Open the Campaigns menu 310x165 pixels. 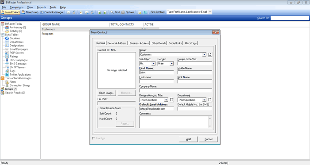16,8
